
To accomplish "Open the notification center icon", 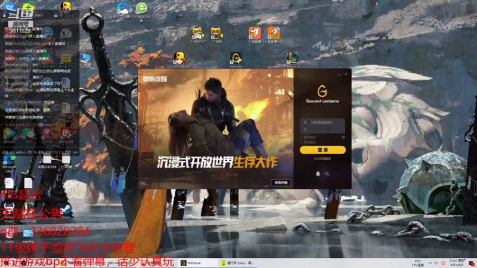I will click(471, 263).
